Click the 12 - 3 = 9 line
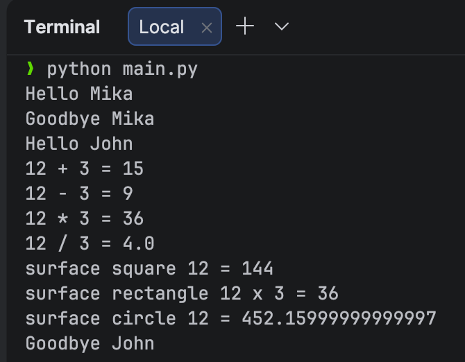 78,193
